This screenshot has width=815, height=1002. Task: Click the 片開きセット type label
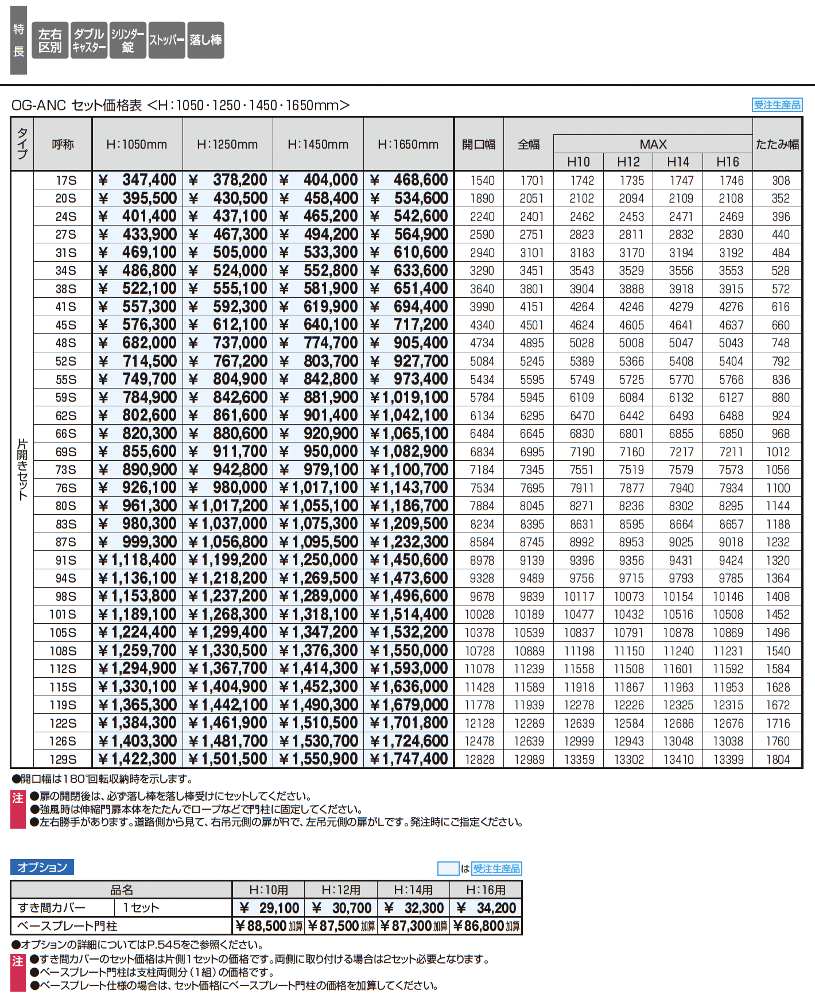(x=22, y=469)
